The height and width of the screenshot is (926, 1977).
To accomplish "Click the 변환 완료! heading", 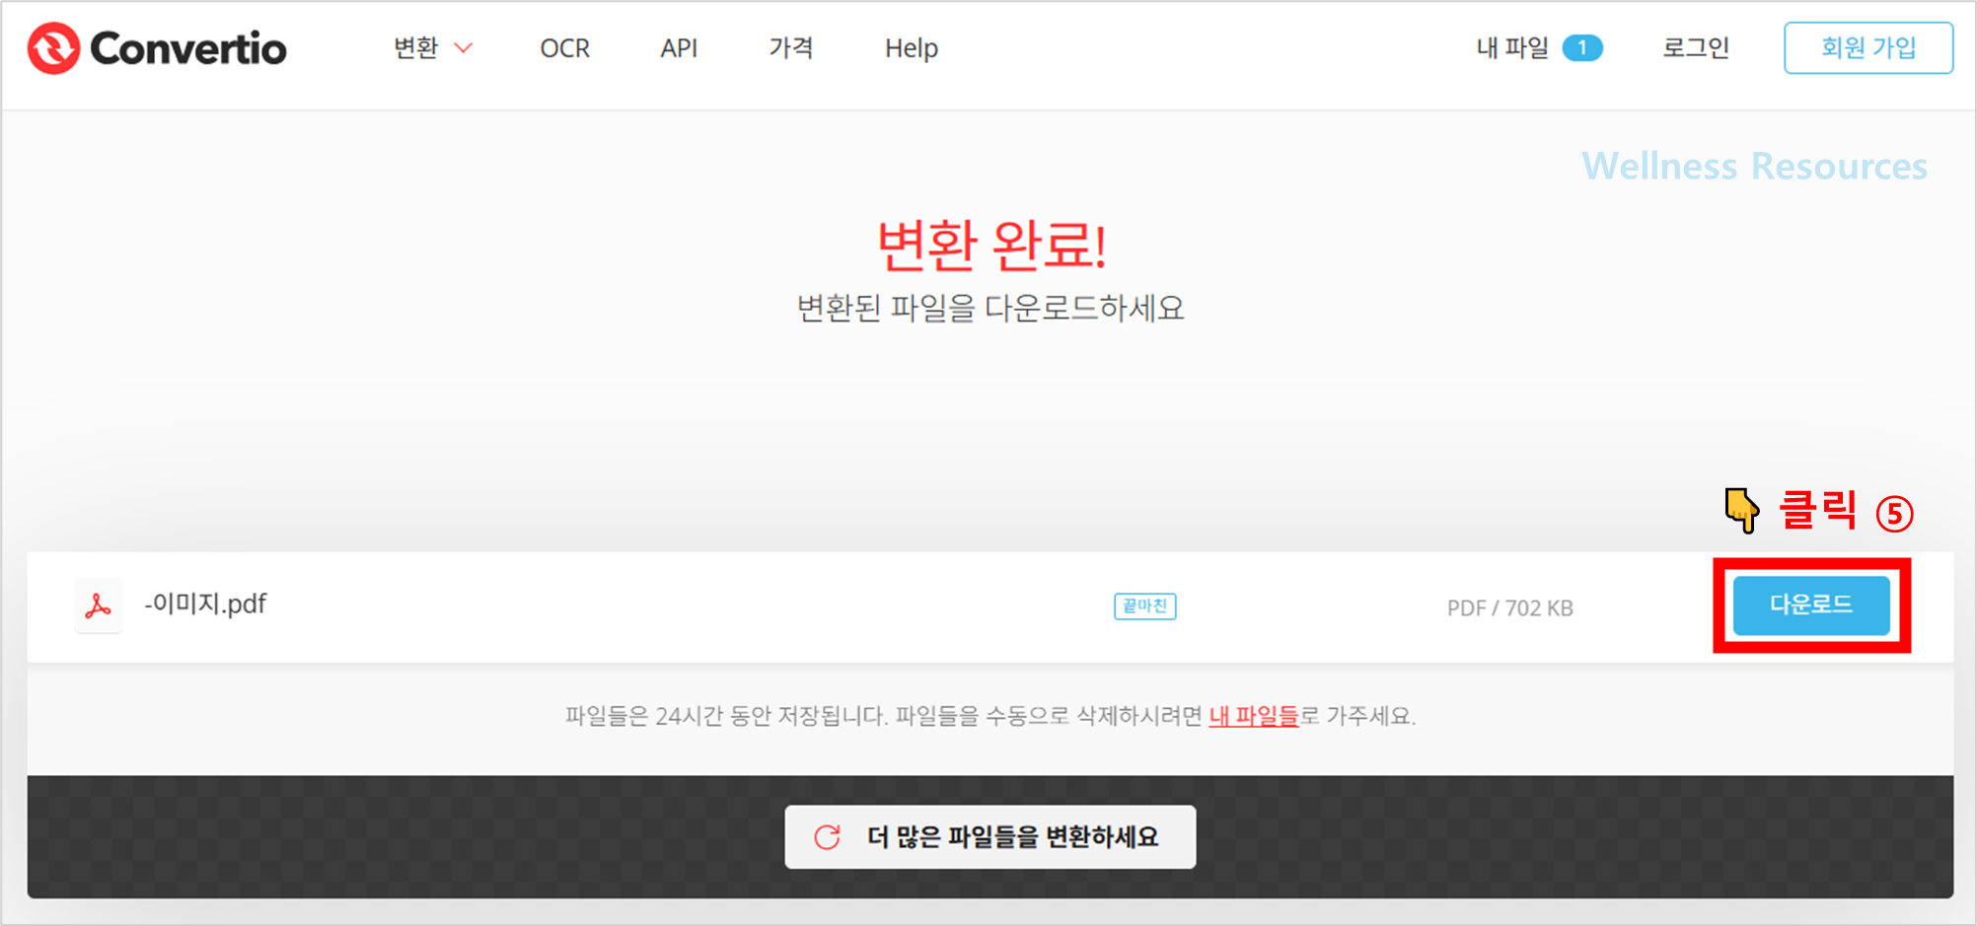I will pyautogui.click(x=991, y=245).
